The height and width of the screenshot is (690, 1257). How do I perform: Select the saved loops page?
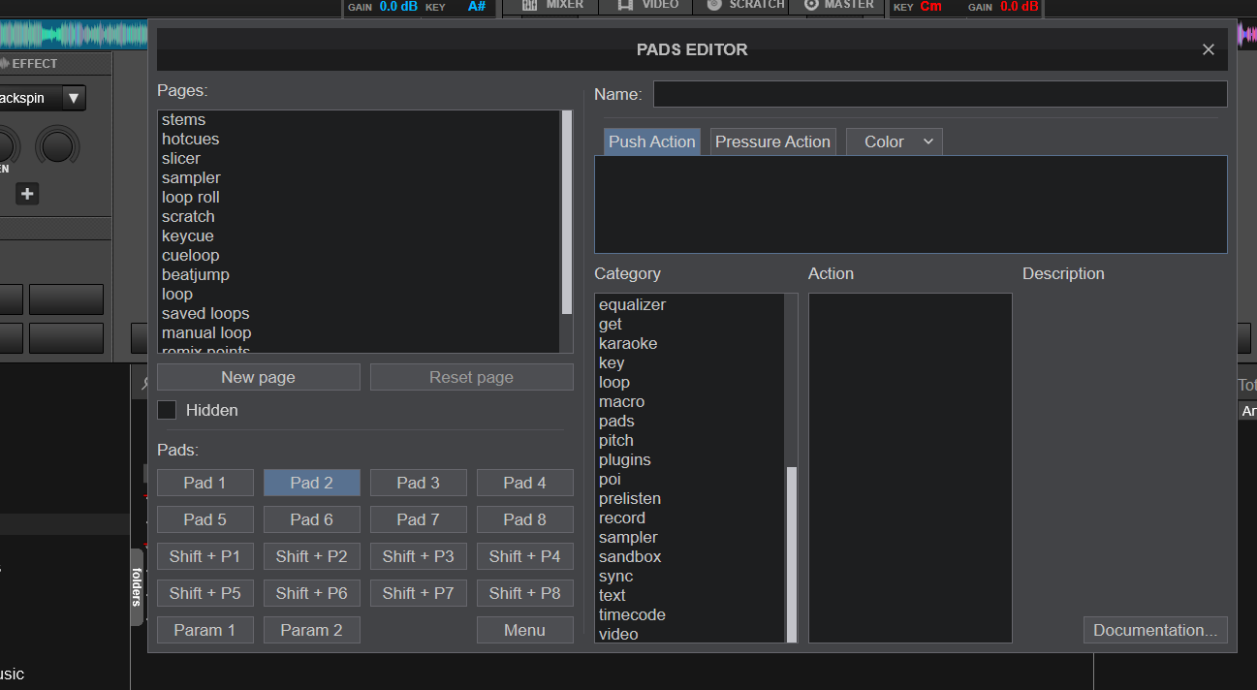click(359, 314)
